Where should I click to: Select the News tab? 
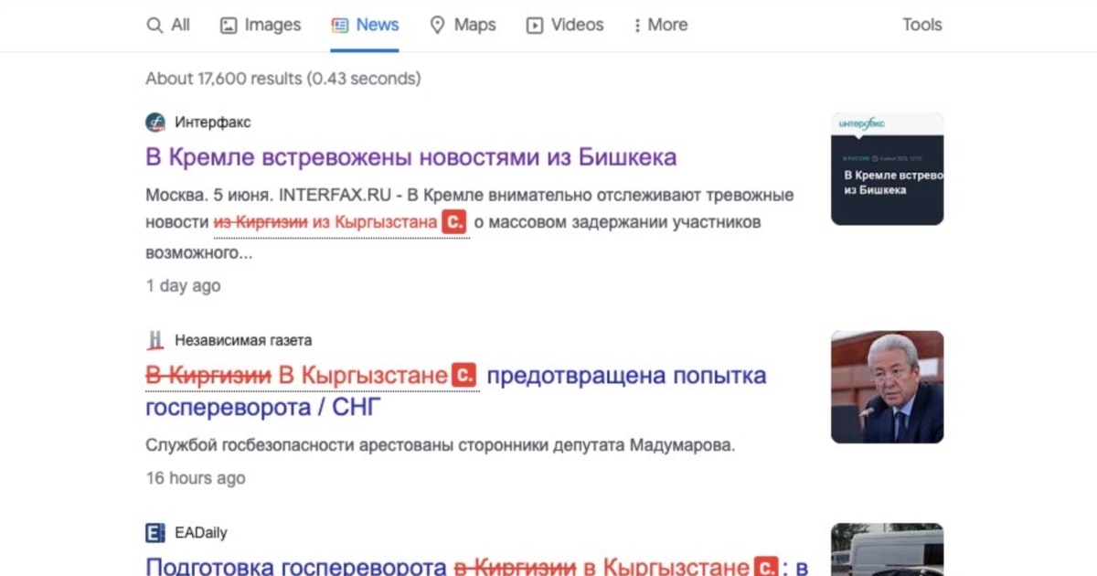pyautogui.click(x=365, y=25)
